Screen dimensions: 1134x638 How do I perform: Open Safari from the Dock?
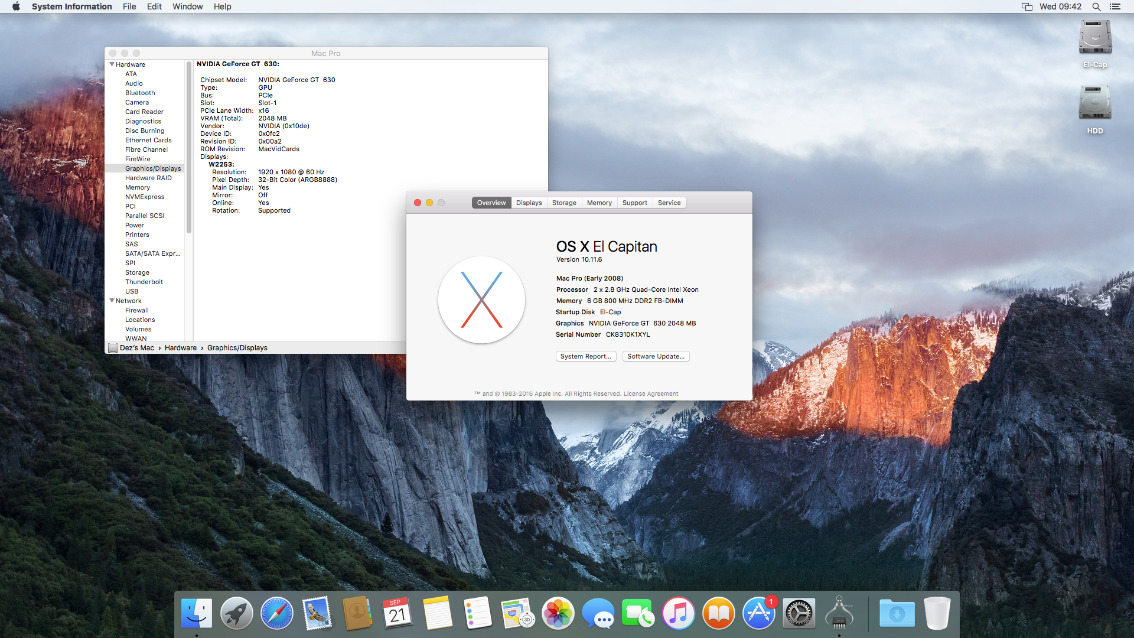tap(276, 613)
